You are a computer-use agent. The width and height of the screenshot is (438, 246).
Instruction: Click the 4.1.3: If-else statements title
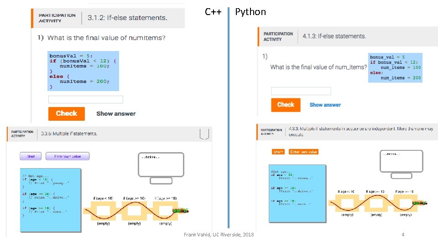334,36
